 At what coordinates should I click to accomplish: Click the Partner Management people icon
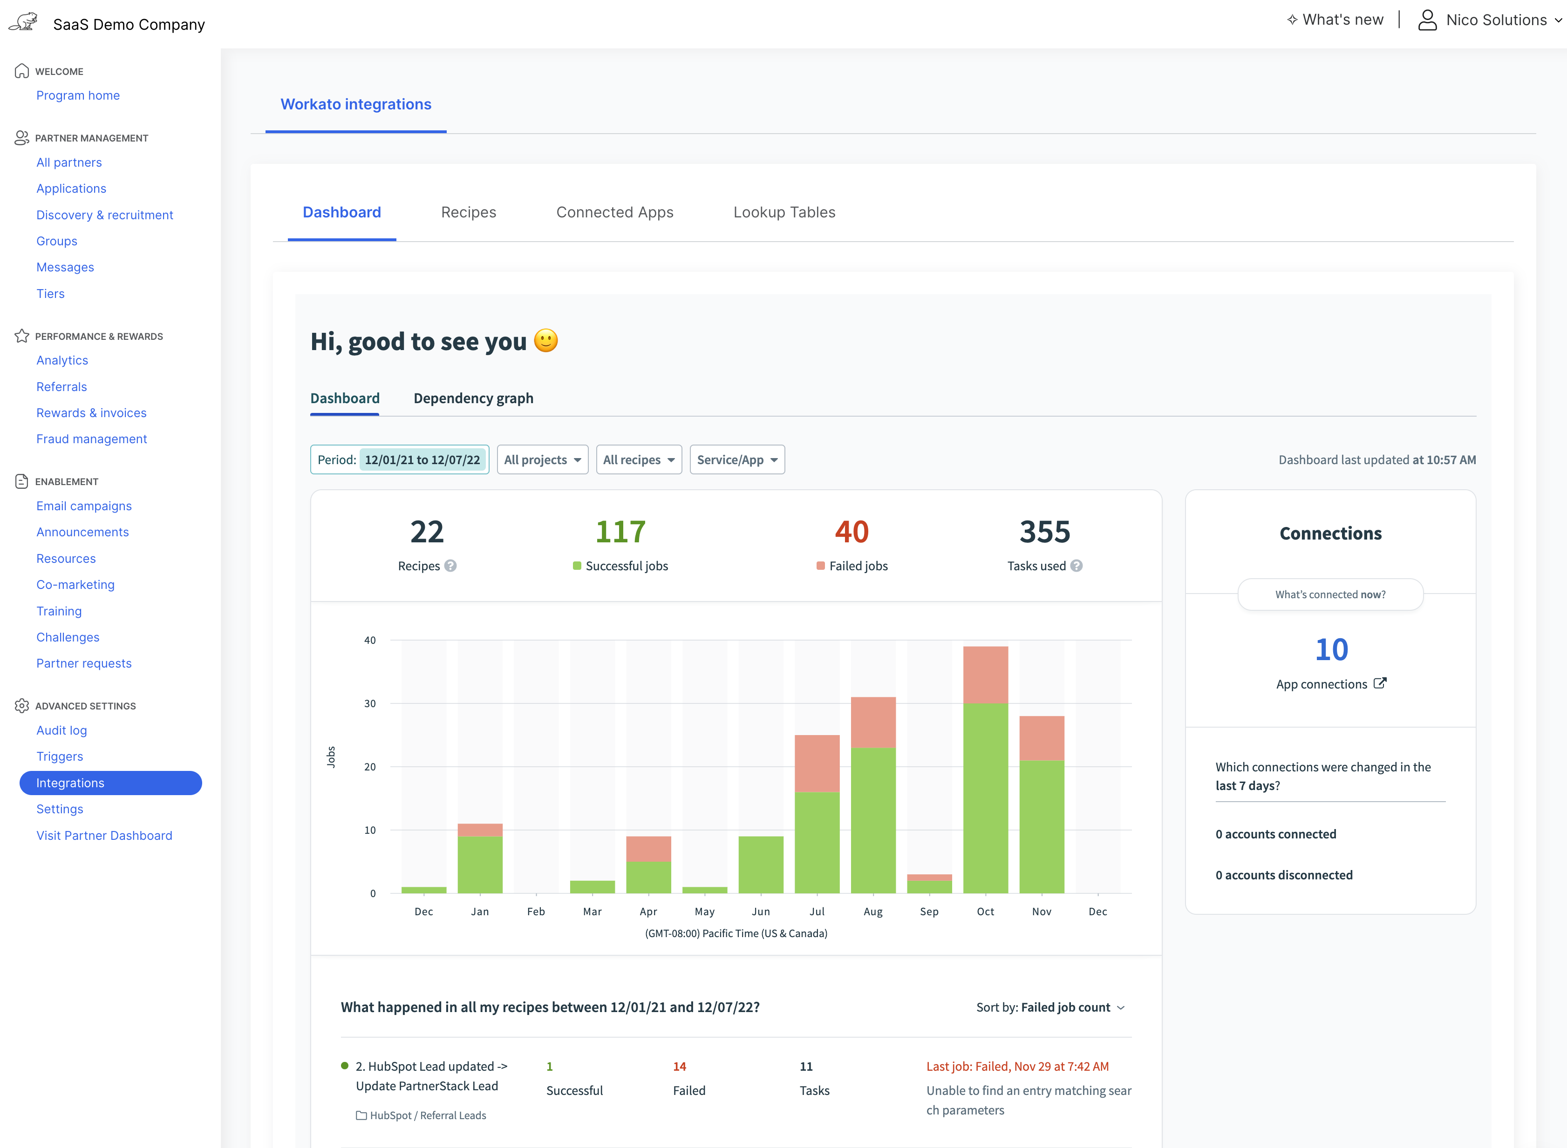pos(21,138)
